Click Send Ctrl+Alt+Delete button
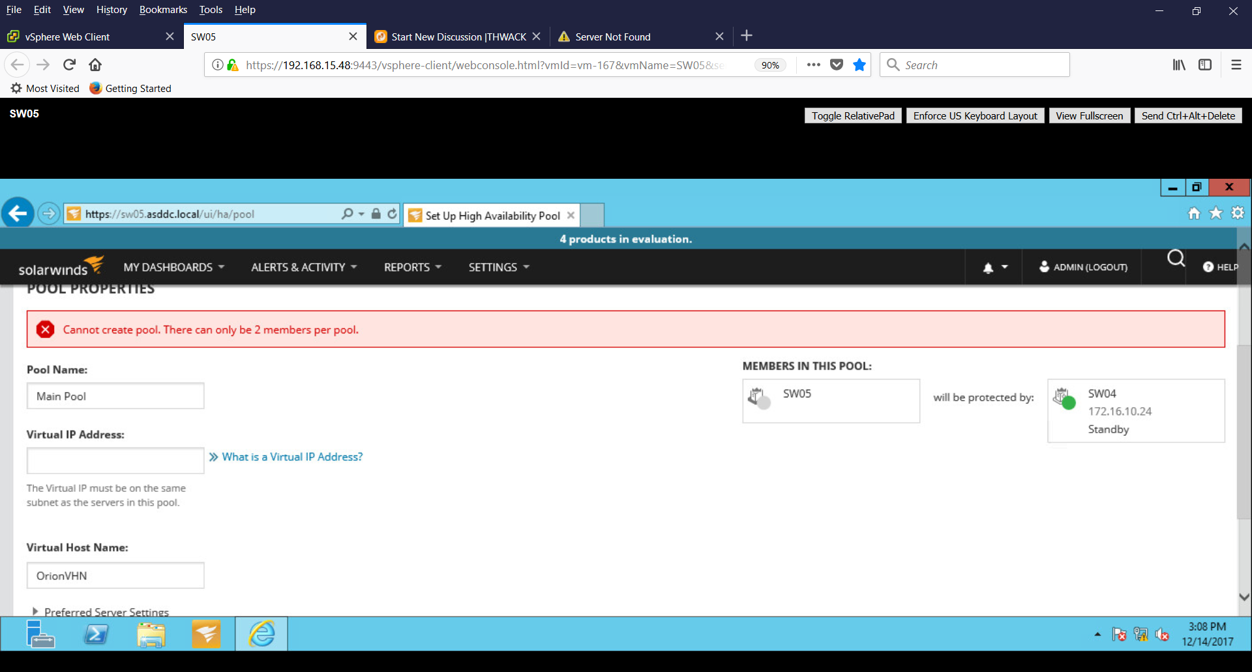 click(1188, 115)
